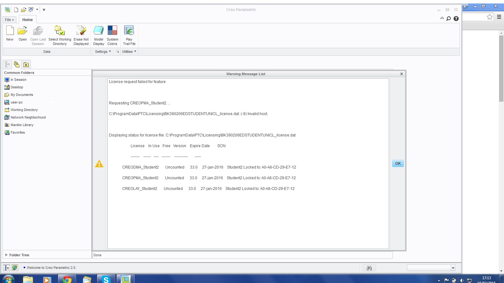The width and height of the screenshot is (504, 283).
Task: Toggle navigator display in status bar
Action: [7, 268]
